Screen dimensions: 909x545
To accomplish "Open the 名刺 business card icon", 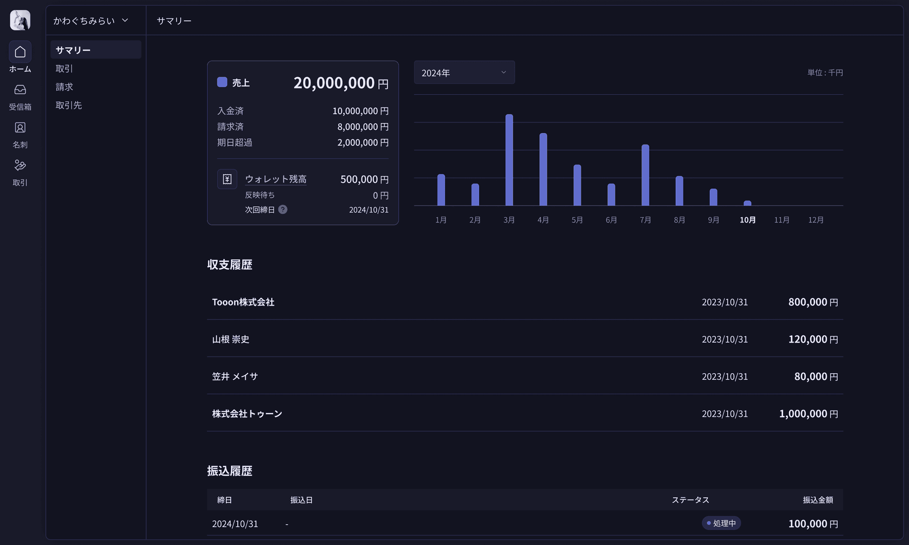I will click(x=20, y=127).
